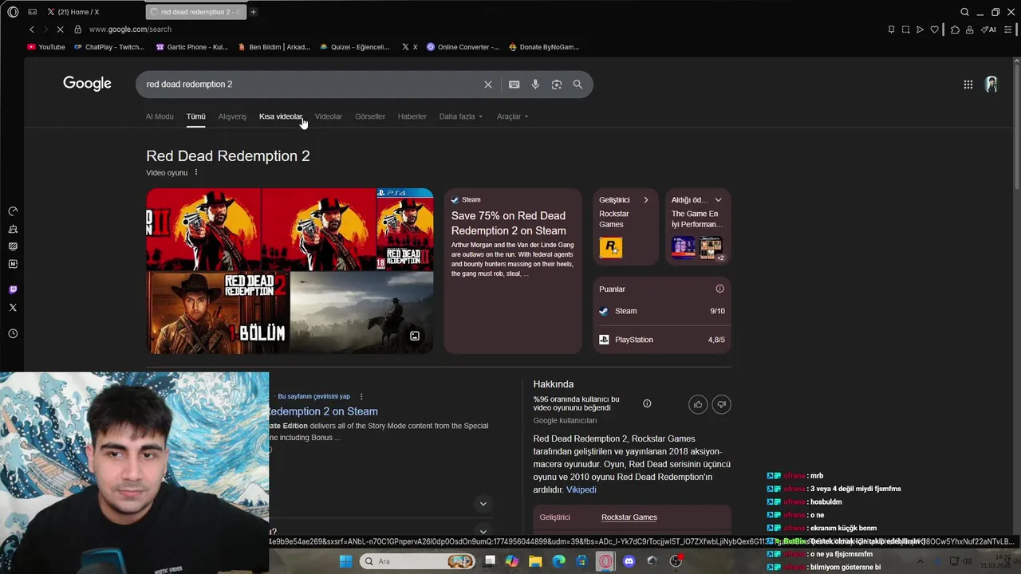Click the Steam 9/10 rating row

pyautogui.click(x=662, y=311)
